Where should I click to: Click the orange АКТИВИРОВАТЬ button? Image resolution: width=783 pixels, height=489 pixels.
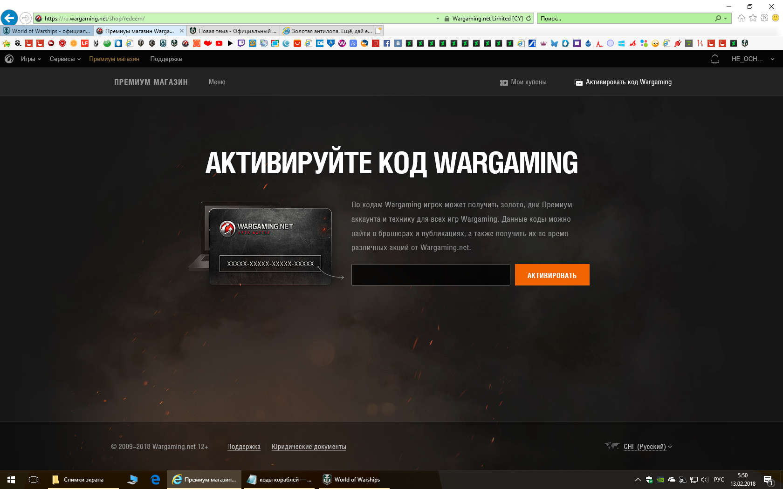[x=552, y=275]
